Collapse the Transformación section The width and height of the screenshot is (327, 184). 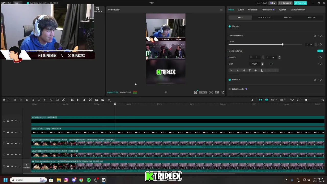point(244,36)
